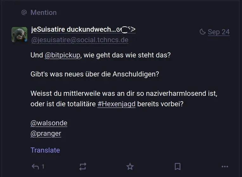242x177 pixels.
Task: Click the Mention notification label
Action: click(x=43, y=12)
